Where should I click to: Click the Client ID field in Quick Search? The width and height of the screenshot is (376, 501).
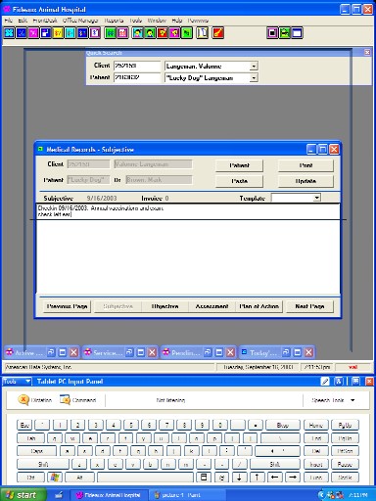click(137, 66)
